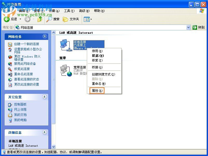Click the 网上邻居 network places icon
Image resolution: width=208 pixels, height=156 pixels.
tap(10, 110)
